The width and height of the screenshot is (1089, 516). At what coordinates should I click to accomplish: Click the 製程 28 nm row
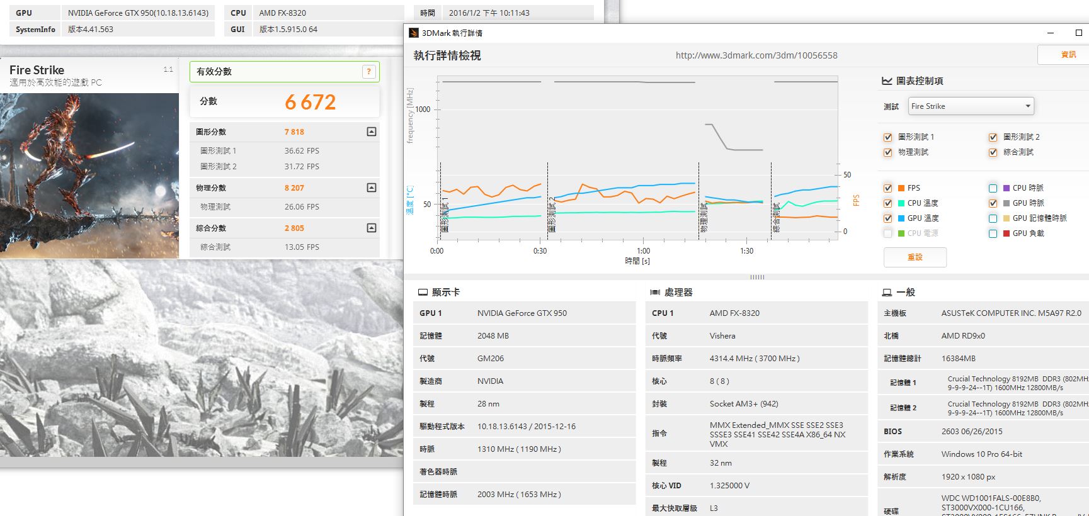coord(524,403)
